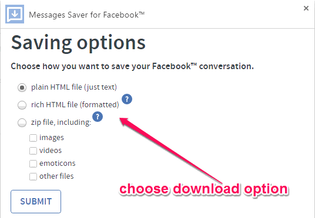Click the 'zip file, including:' label

(x=61, y=122)
